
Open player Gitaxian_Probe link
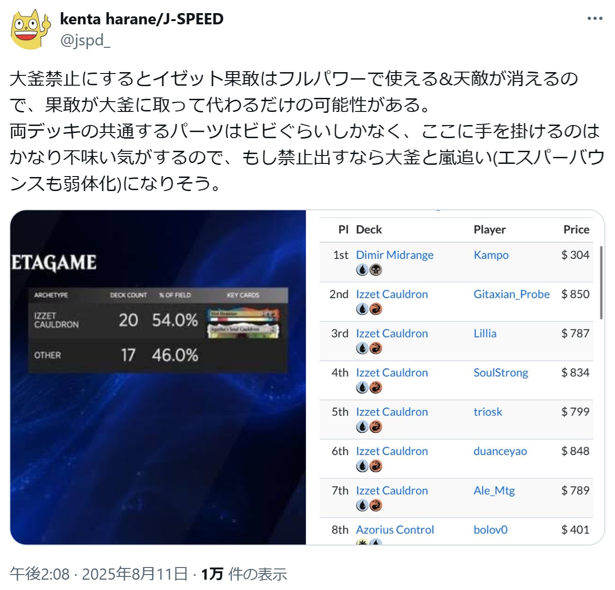click(x=512, y=294)
